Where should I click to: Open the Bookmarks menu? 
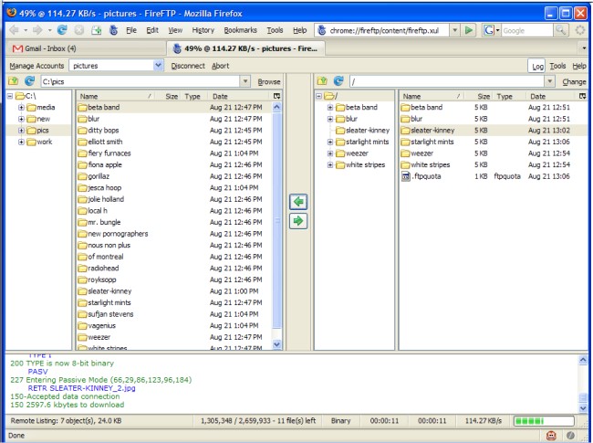(x=240, y=30)
